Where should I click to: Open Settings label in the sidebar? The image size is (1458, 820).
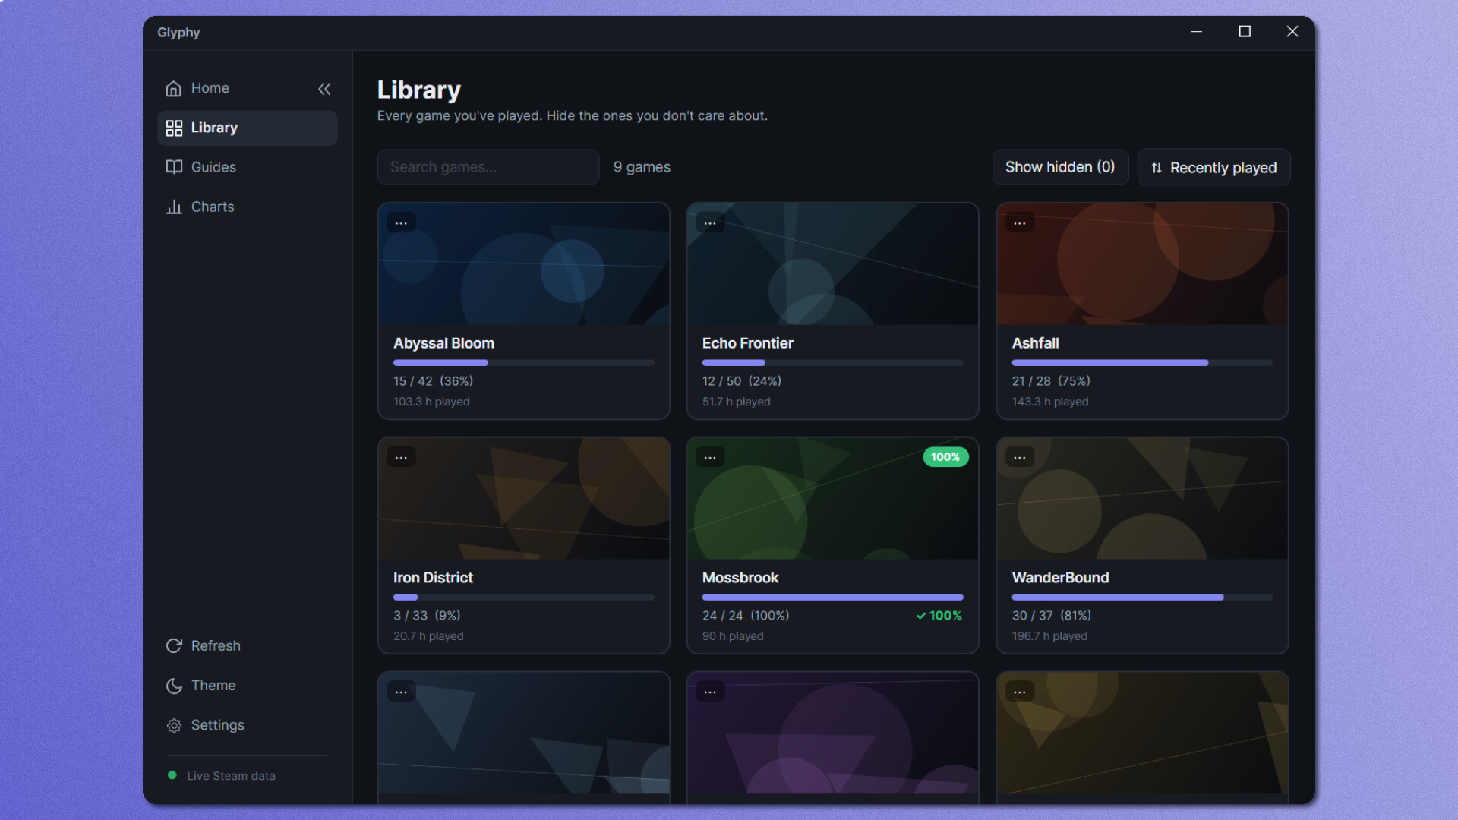click(x=217, y=725)
